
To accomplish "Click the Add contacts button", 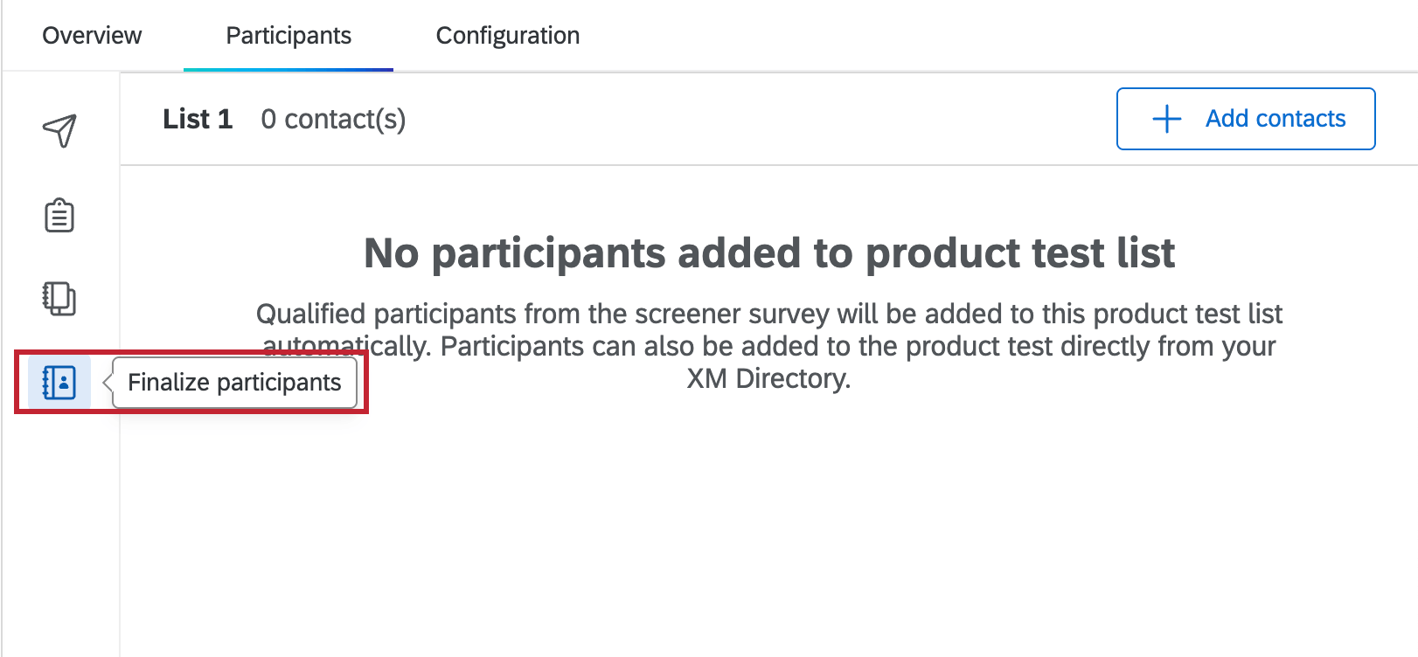I will [1245, 119].
